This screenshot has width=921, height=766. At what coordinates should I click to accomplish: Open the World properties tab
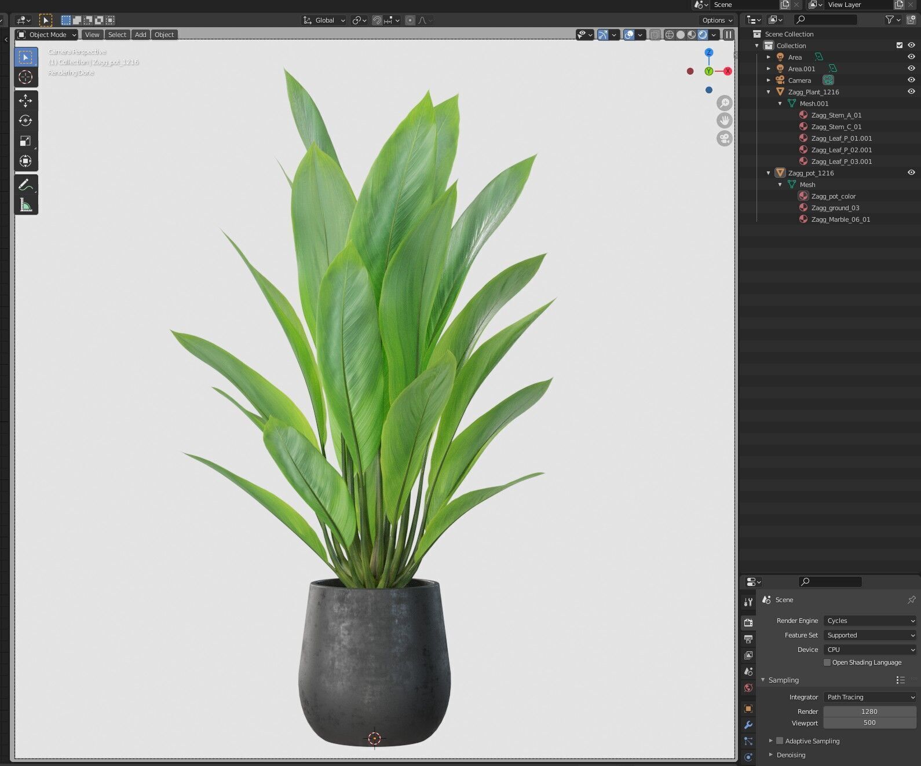tap(748, 688)
